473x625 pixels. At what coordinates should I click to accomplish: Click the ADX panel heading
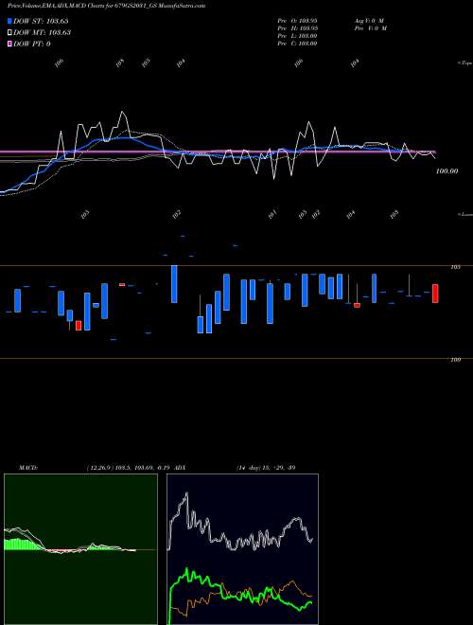point(181,467)
